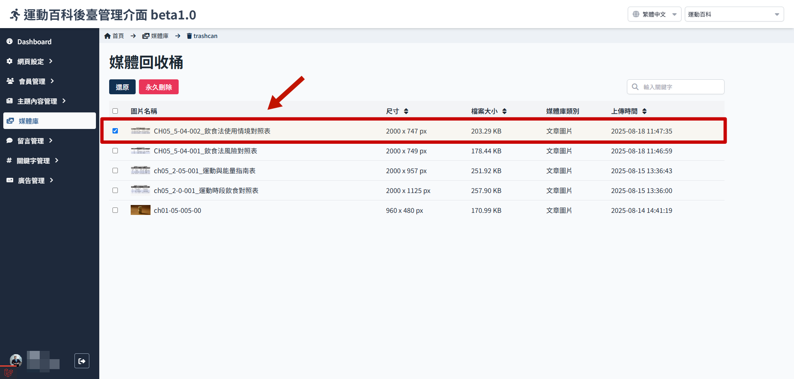Screen dimensions: 794x379
Task: Click the trashcan breadcrumb text
Action: click(206, 36)
